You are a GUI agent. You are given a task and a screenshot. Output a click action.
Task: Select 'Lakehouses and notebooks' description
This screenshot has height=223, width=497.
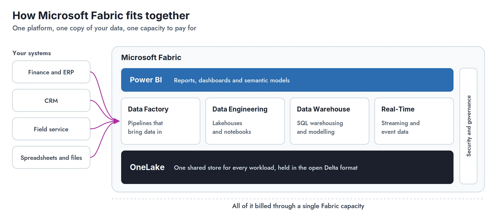[232, 127]
